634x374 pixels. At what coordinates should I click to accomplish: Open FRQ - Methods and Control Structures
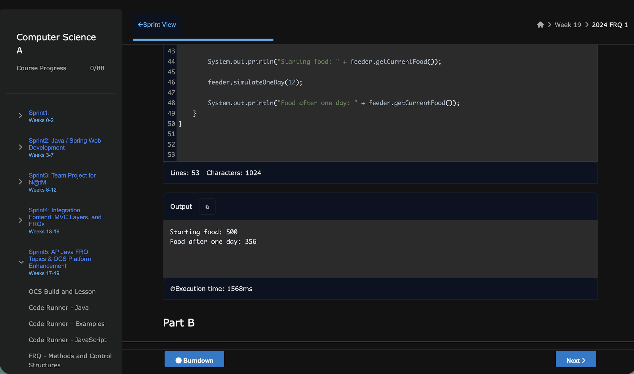(70, 360)
